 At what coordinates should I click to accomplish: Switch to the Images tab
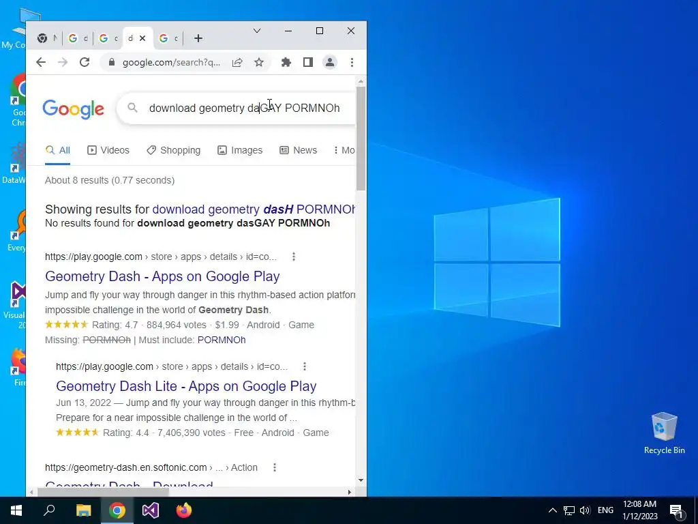pos(240,150)
